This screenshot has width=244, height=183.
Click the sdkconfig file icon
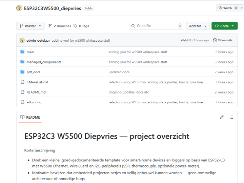pos(22,102)
